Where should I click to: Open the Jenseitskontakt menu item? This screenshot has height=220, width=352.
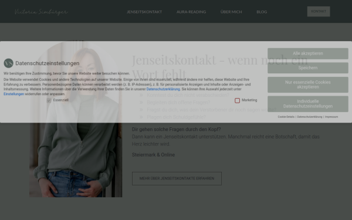tap(144, 12)
